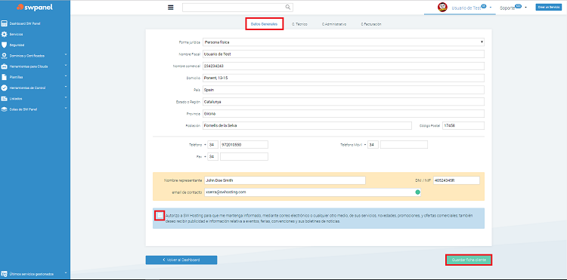Click the green status dot in email field

click(417, 192)
